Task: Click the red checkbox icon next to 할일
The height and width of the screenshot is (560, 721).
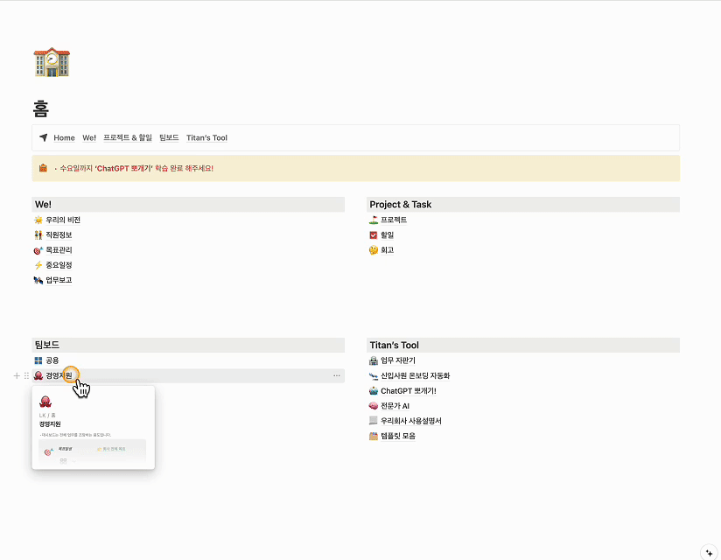Action: click(x=374, y=234)
